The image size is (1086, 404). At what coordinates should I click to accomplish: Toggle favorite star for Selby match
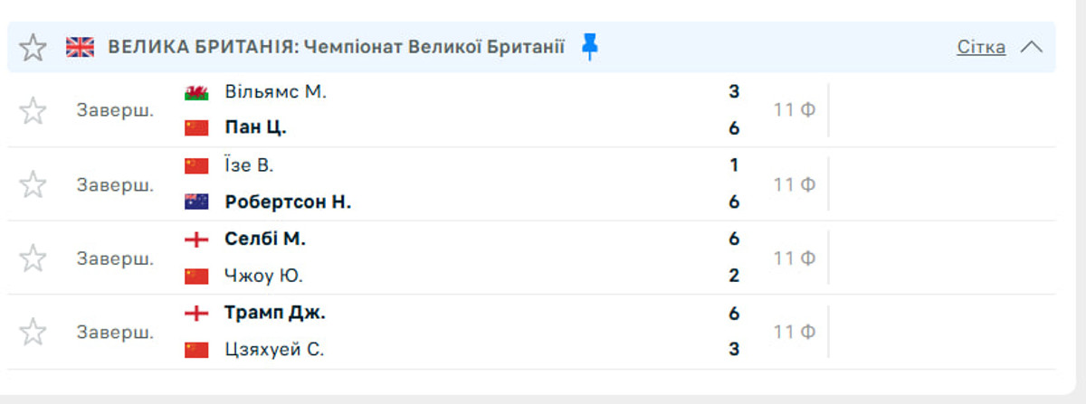pyautogui.click(x=33, y=258)
